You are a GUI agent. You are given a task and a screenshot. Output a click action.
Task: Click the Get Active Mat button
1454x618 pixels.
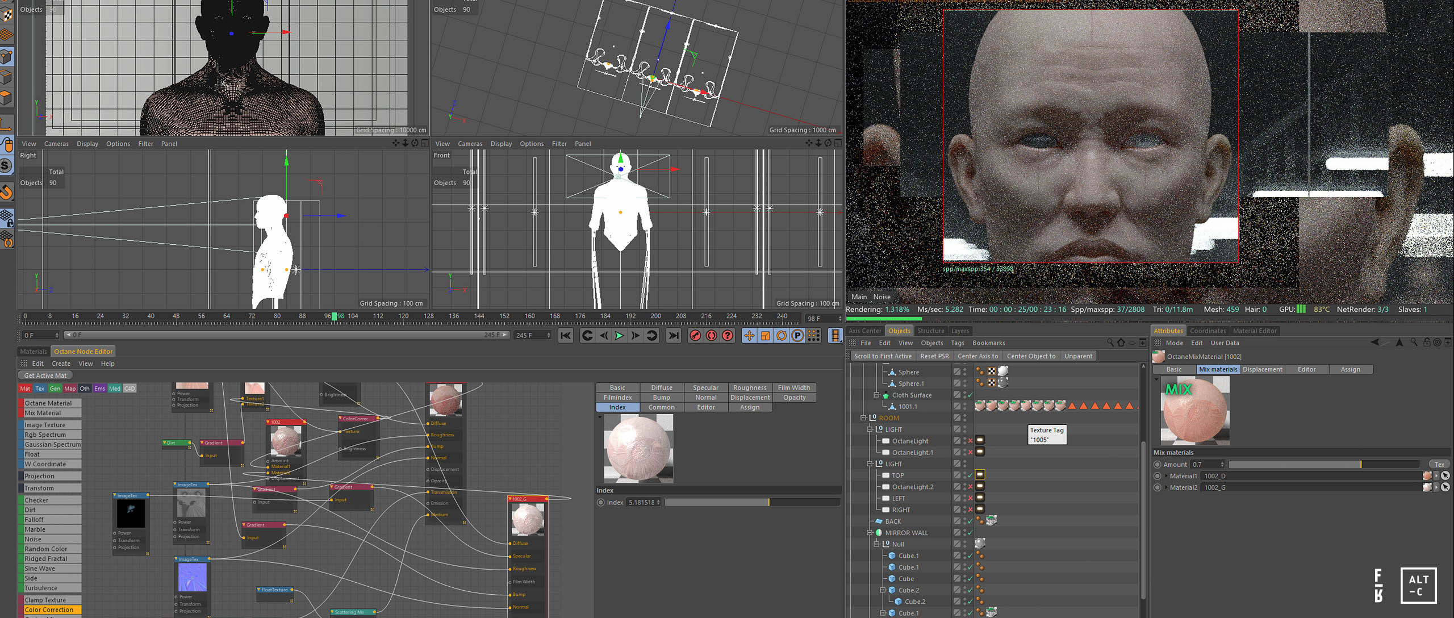[45, 375]
